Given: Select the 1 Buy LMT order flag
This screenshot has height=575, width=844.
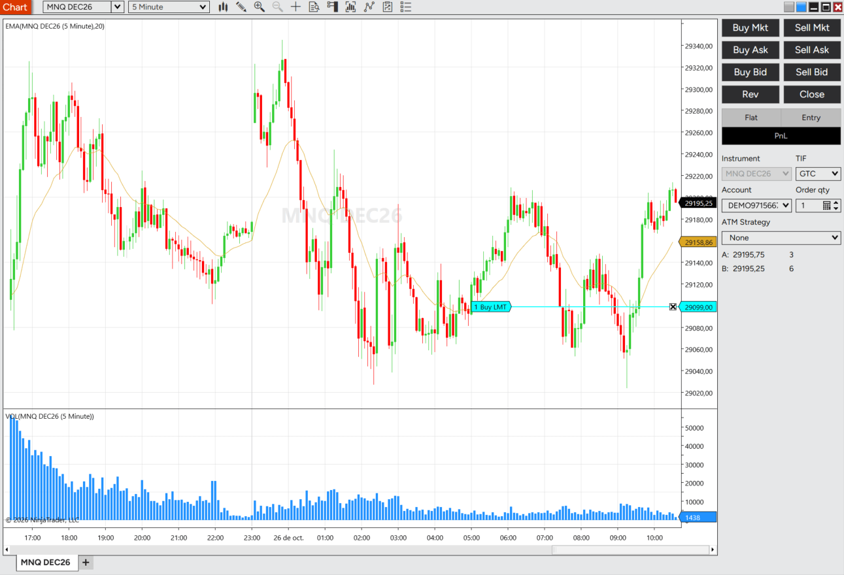Looking at the screenshot, I should [490, 306].
